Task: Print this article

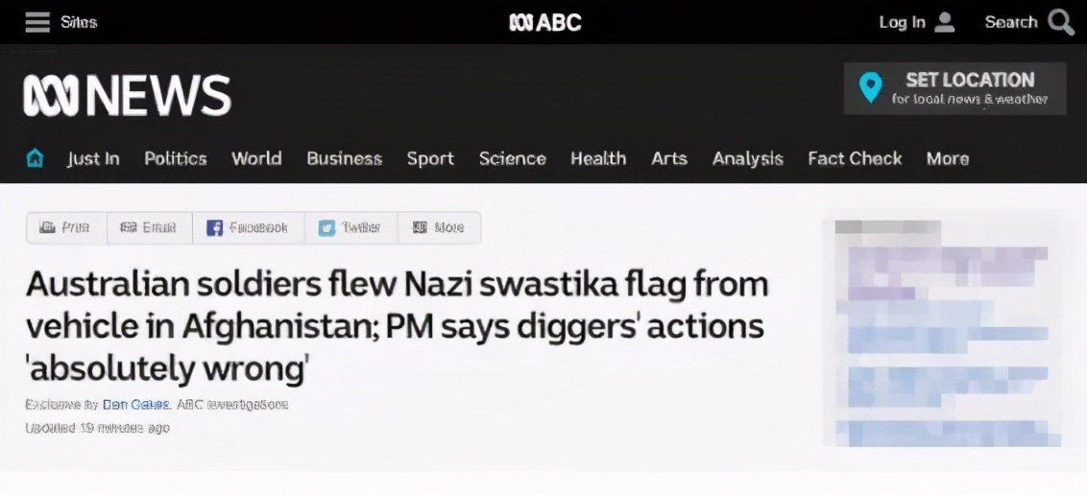Action: (65, 227)
